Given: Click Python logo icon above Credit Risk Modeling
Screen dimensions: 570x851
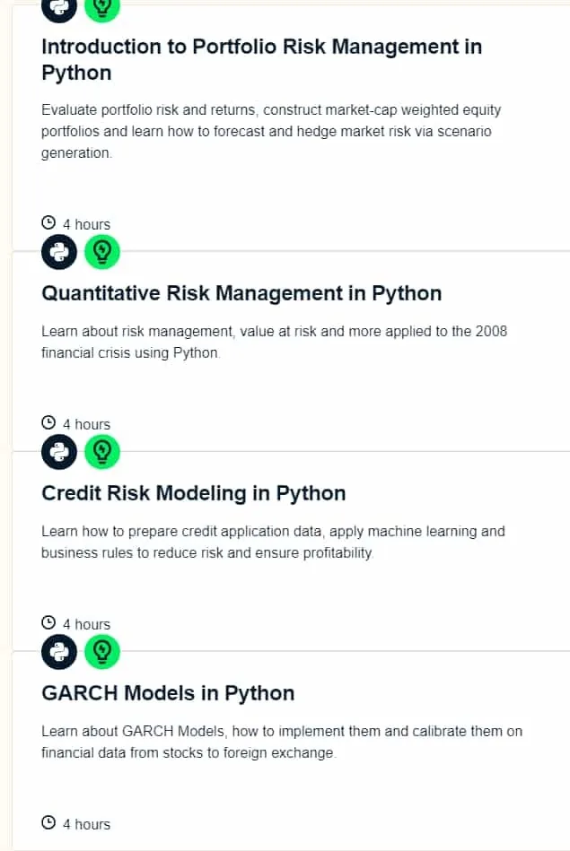Looking at the screenshot, I should click(59, 452).
